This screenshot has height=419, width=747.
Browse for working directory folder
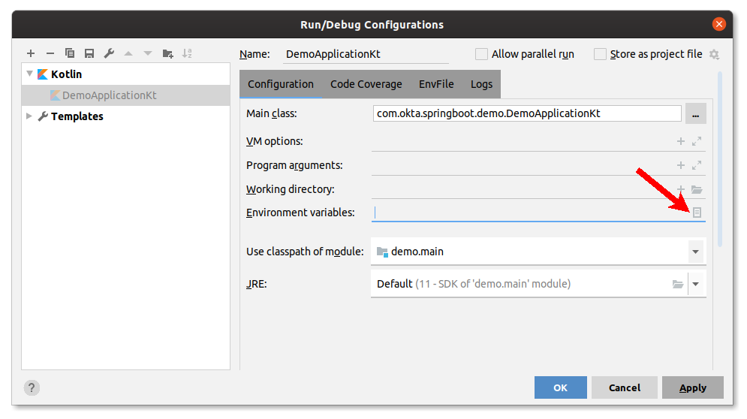[x=697, y=189]
